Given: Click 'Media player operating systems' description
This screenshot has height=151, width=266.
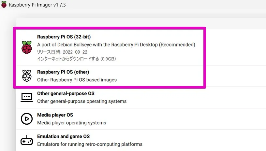Looking at the screenshot, I should click(72, 123).
